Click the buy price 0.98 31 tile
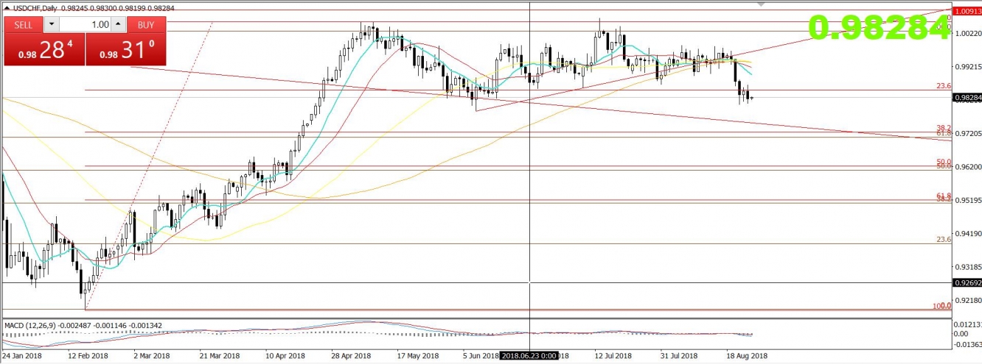 click(x=126, y=50)
